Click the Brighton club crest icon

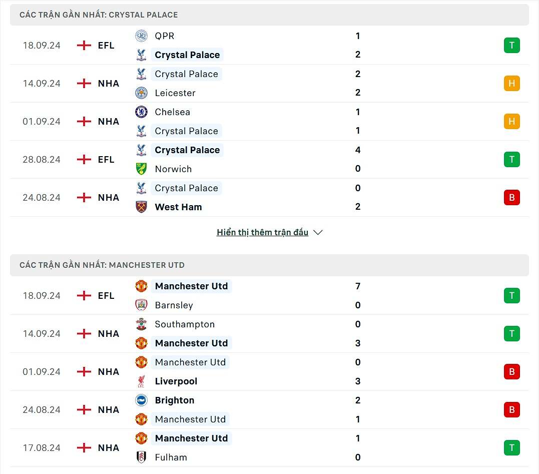[x=141, y=400]
